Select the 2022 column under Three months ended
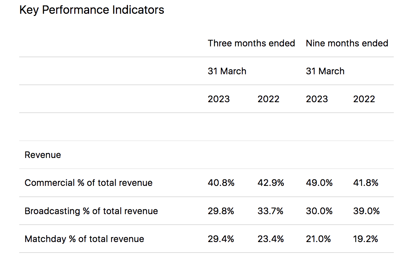 pyautogui.click(x=268, y=99)
